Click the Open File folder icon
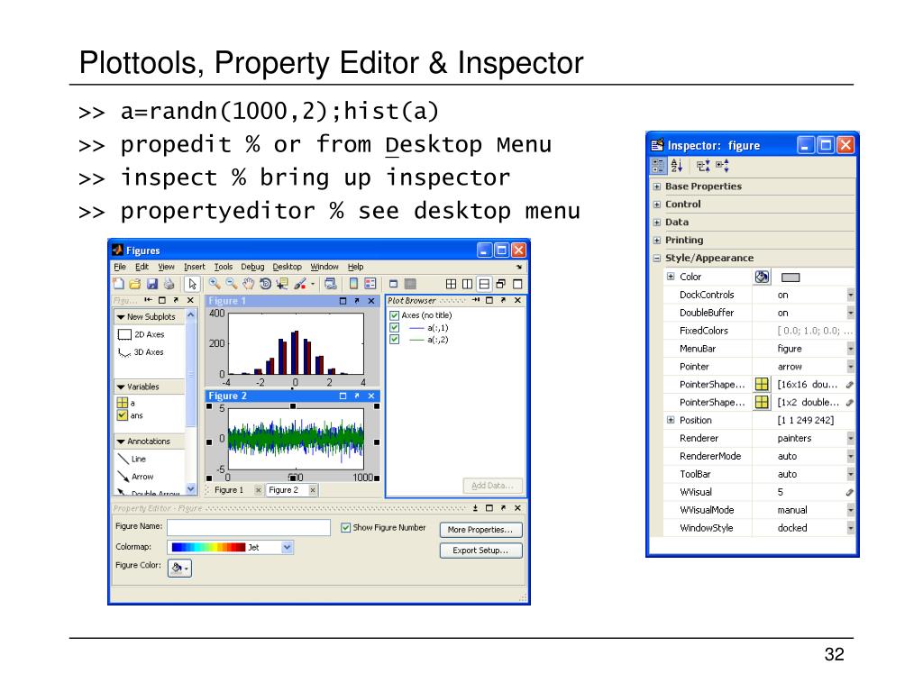 coord(135,284)
